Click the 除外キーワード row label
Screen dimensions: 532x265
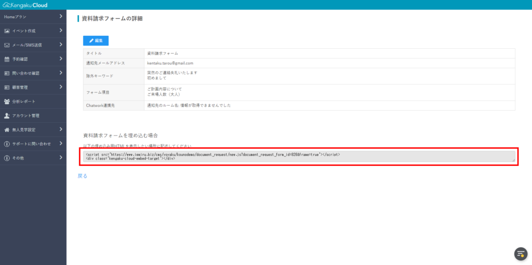[x=100, y=76]
